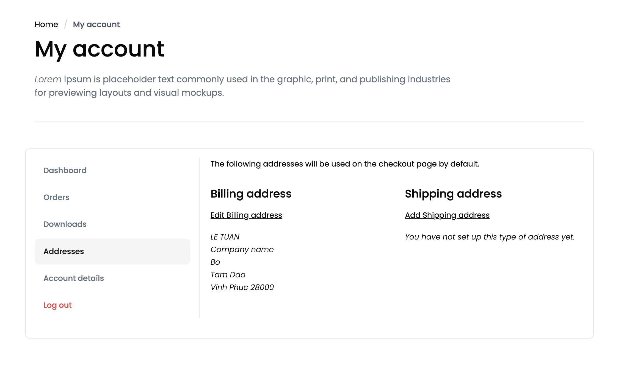624x366 pixels.
Task: Go to the Orders section
Action: pyautogui.click(x=56, y=197)
